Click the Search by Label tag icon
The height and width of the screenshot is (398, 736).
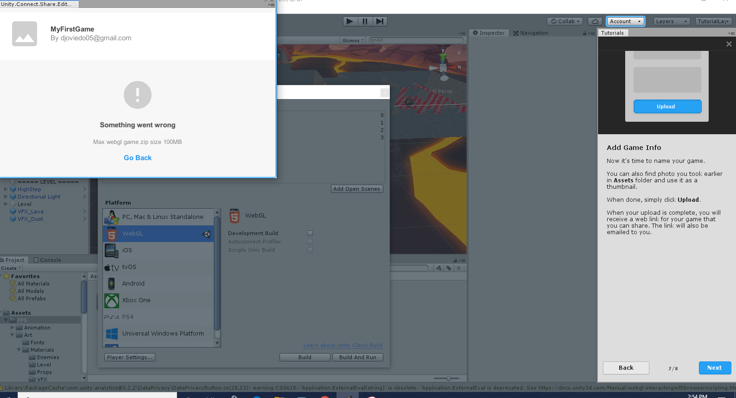(449, 268)
